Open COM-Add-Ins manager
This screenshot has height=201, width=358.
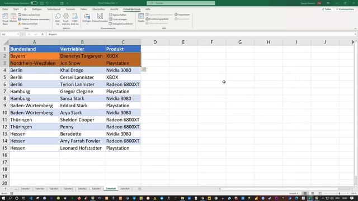click(74, 19)
